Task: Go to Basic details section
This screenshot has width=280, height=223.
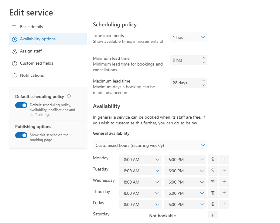Action: [x=48, y=27]
